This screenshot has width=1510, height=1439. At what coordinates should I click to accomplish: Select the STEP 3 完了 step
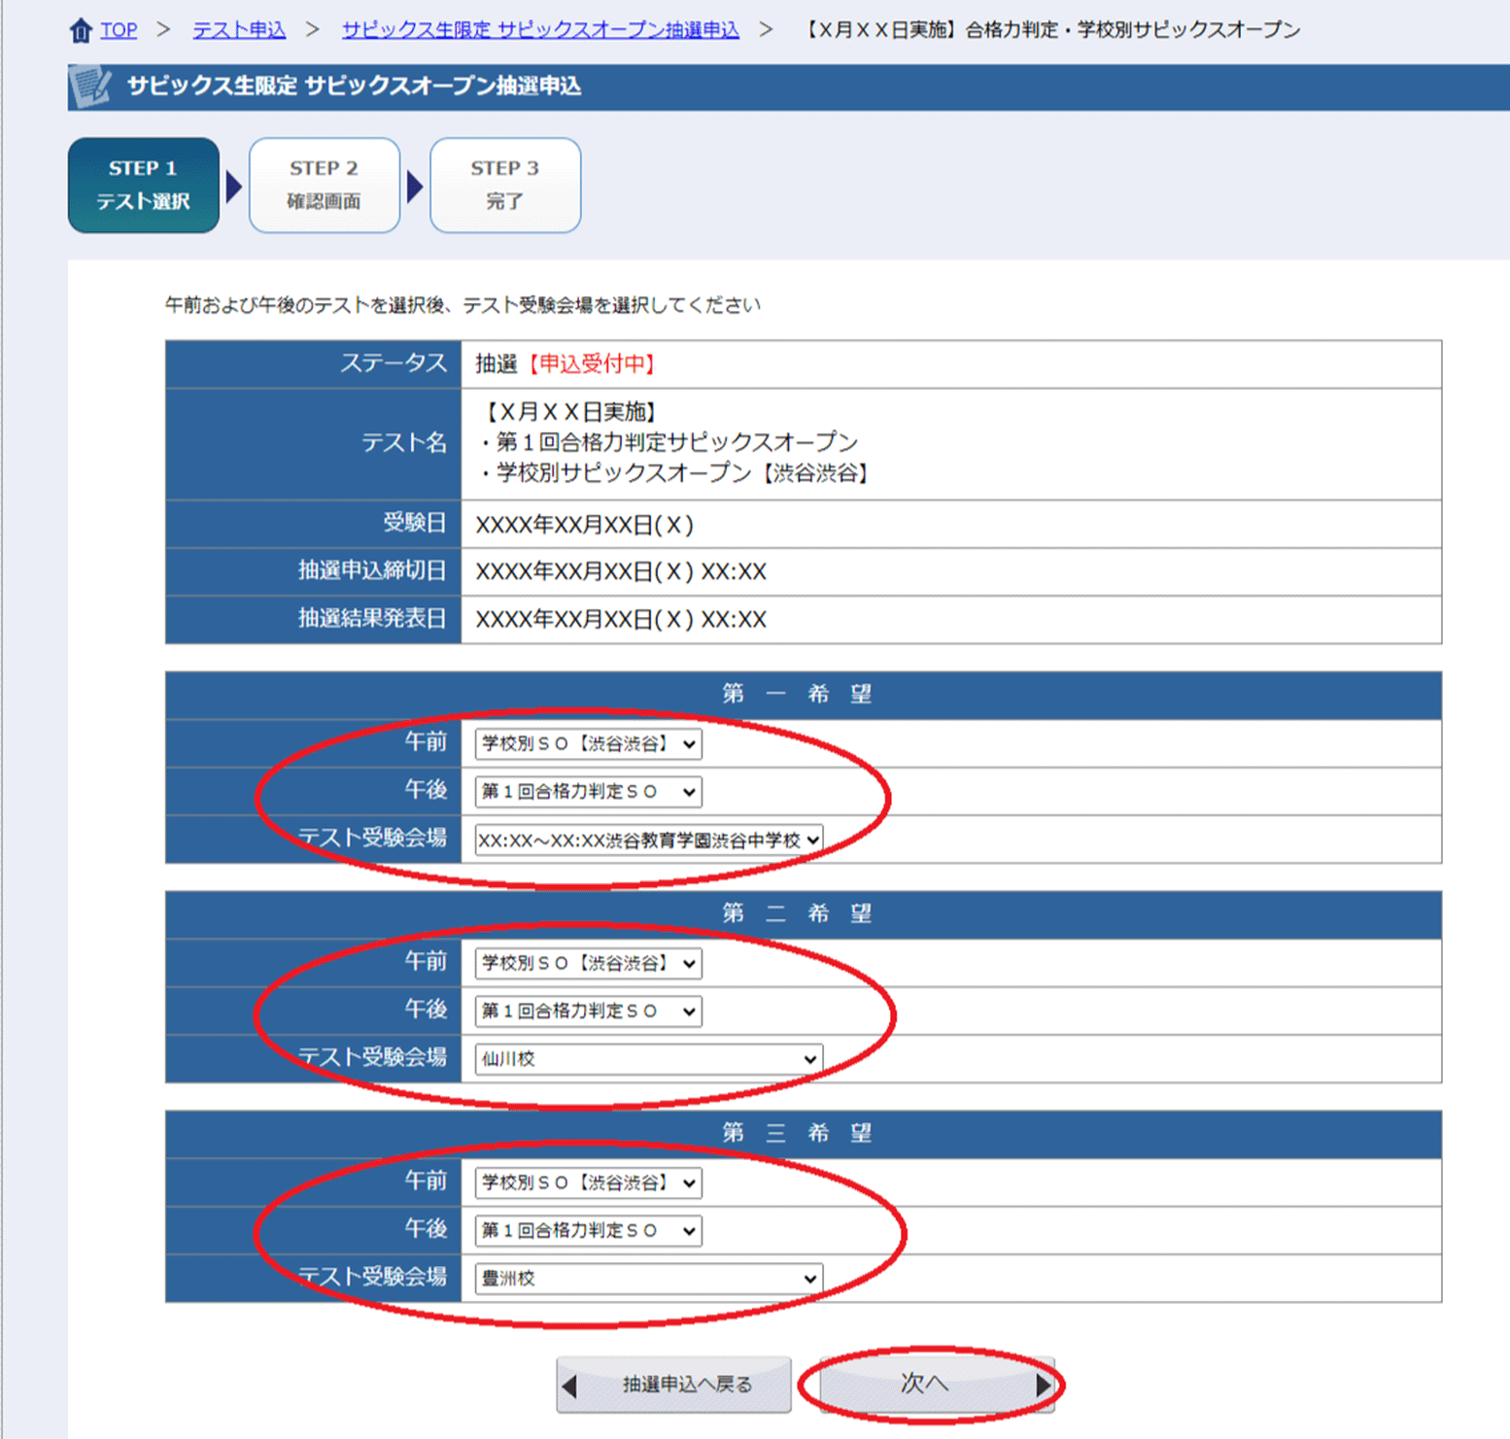(505, 185)
